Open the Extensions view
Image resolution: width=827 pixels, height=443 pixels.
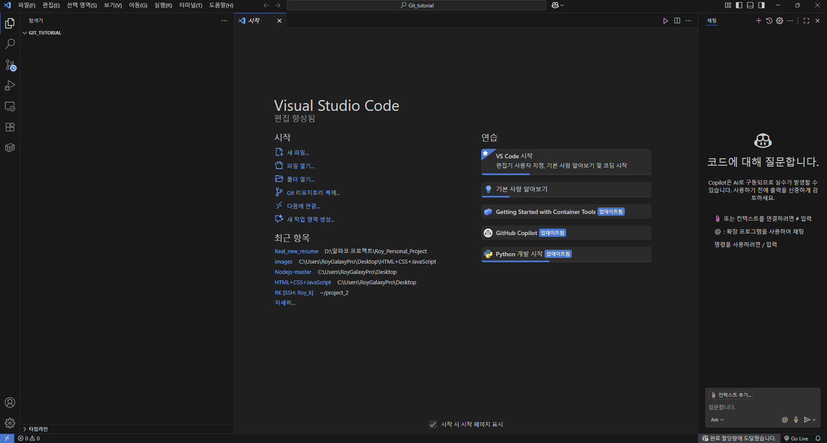10,127
